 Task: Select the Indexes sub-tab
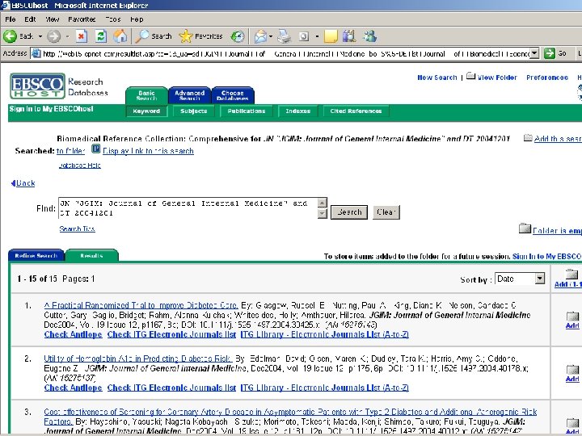click(298, 111)
